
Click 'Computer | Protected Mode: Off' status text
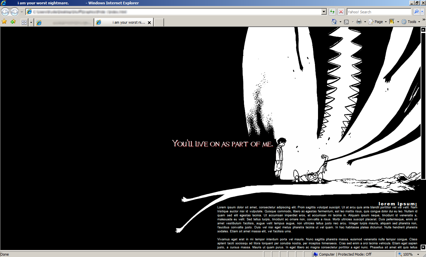coord(345,254)
